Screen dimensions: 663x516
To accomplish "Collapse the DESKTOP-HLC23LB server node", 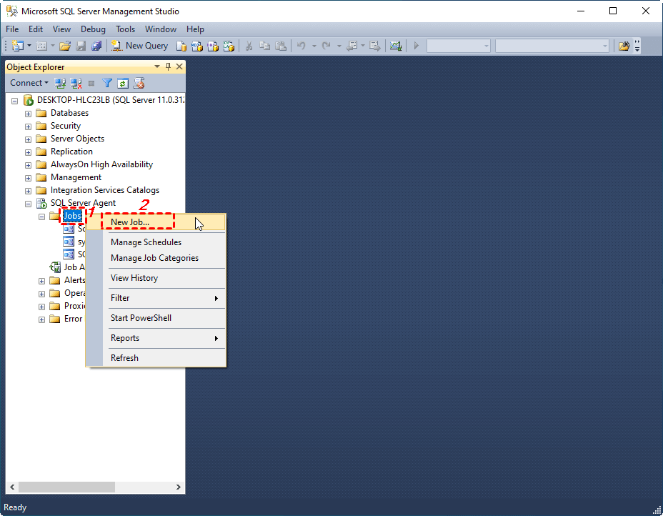I will pos(15,101).
